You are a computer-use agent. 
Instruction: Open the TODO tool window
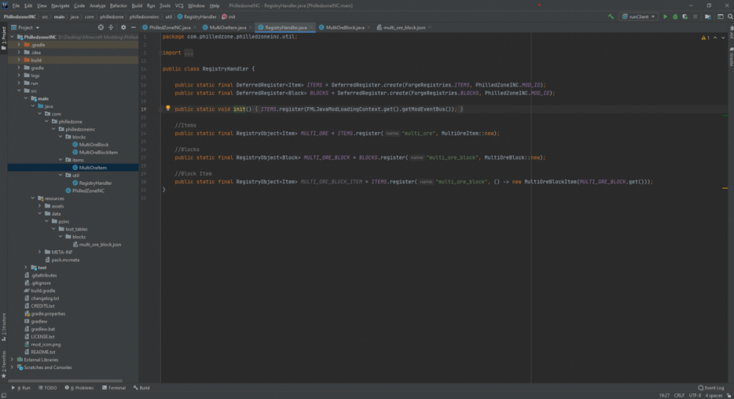[48, 388]
